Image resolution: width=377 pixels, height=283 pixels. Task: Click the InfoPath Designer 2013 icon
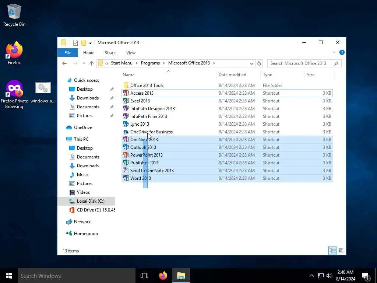(x=126, y=109)
